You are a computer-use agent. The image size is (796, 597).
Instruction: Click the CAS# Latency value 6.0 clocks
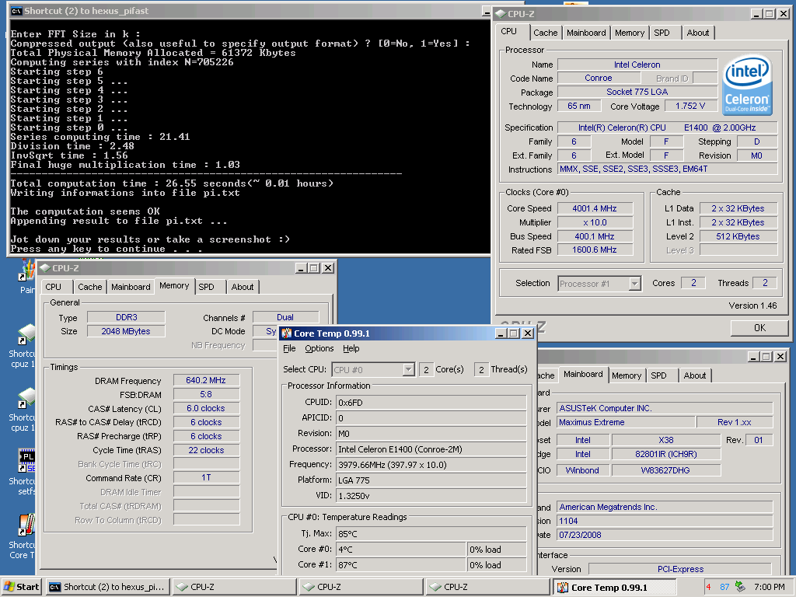[205, 408]
